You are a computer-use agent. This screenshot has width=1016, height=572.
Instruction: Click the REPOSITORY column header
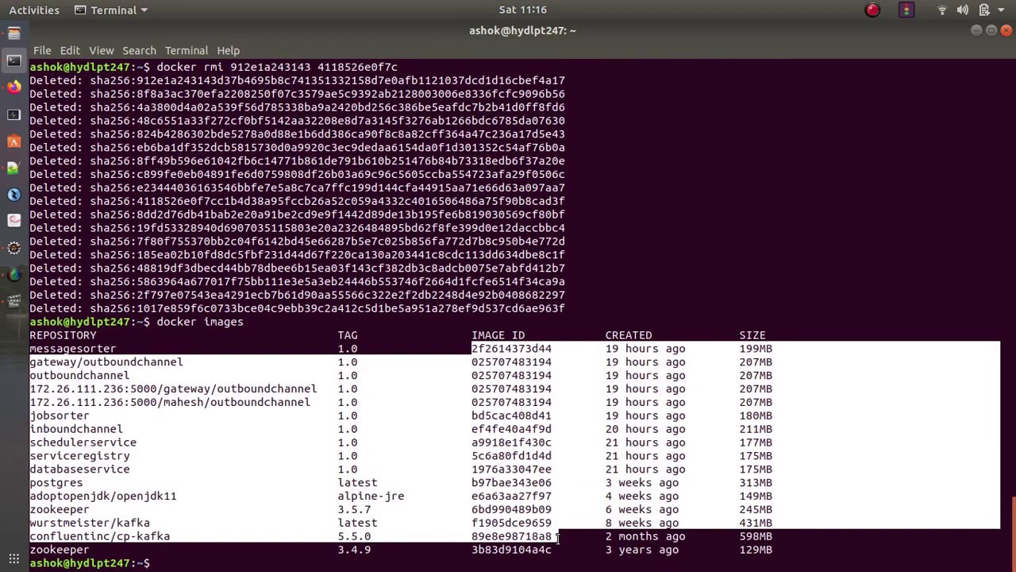click(63, 335)
